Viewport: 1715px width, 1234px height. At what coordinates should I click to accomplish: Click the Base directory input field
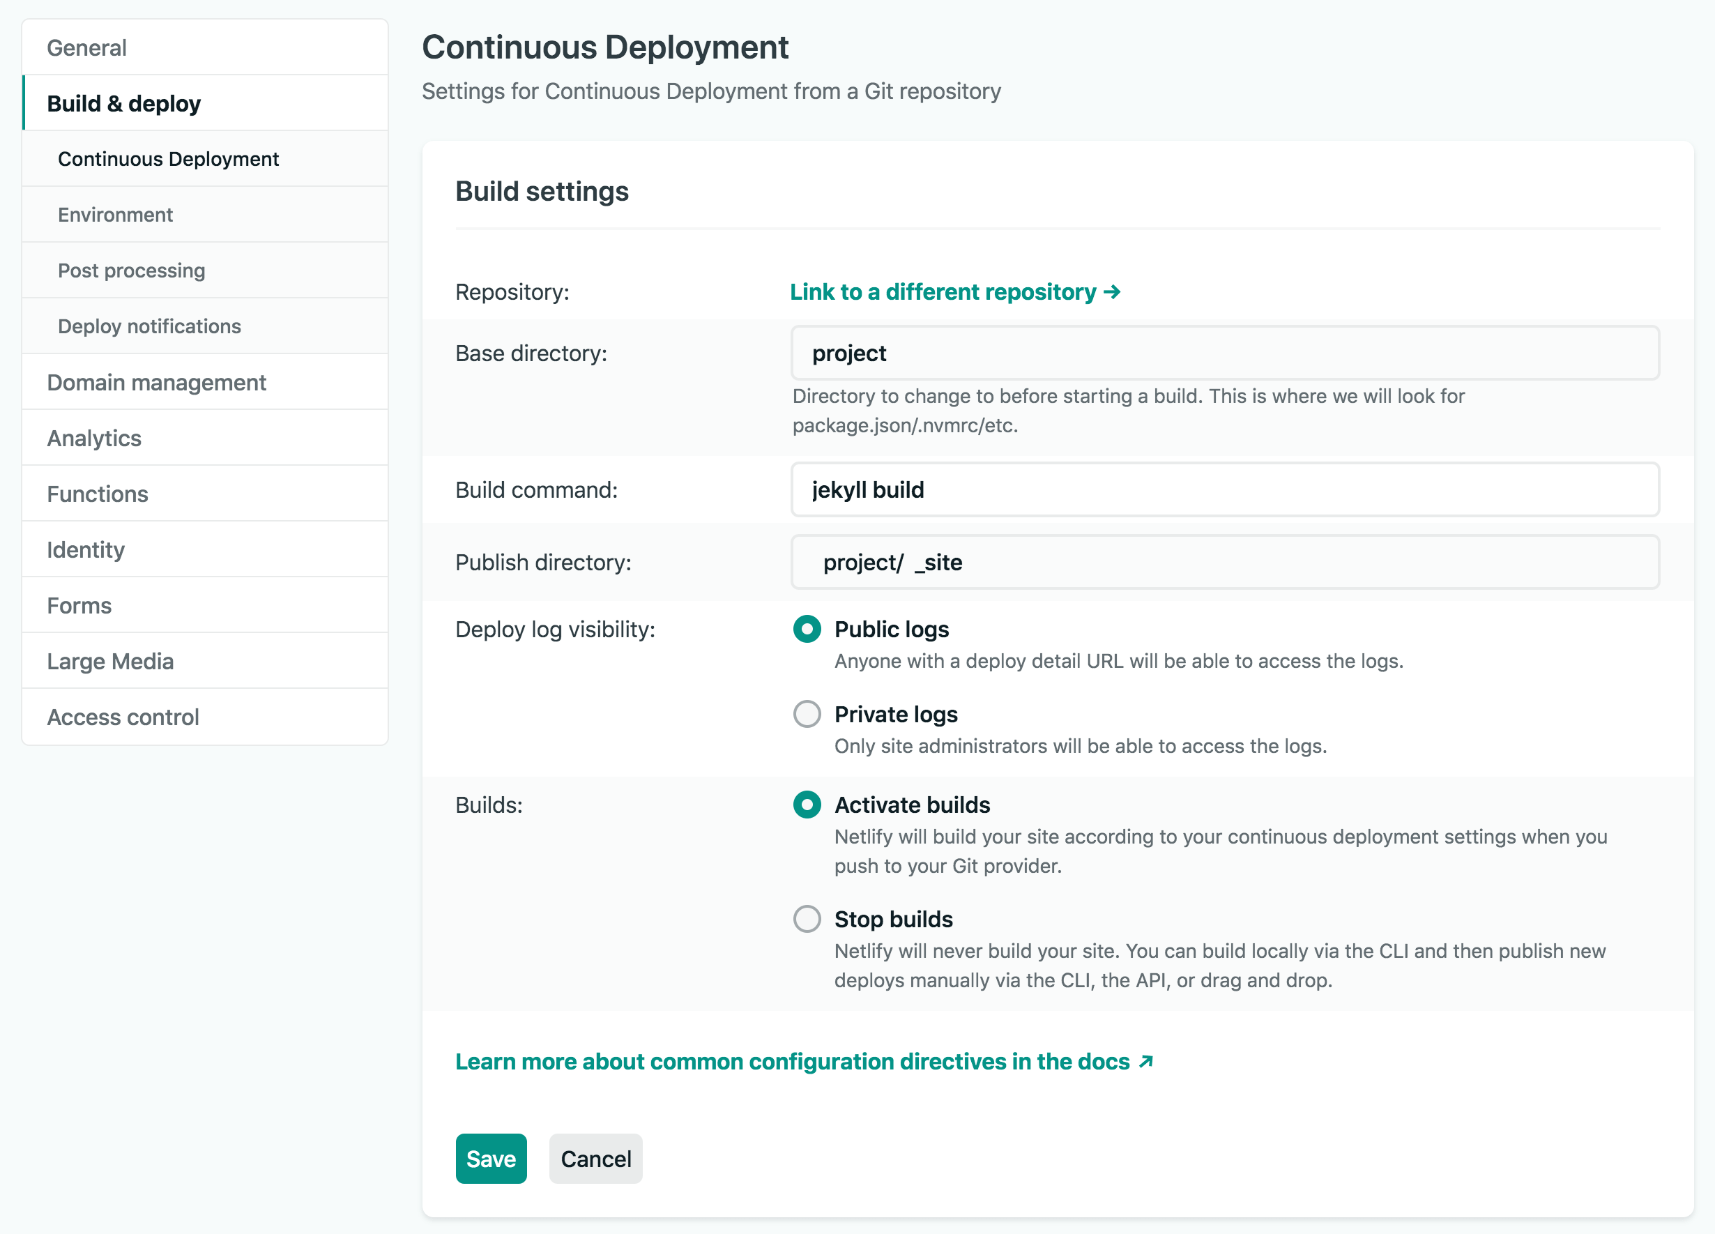(1224, 353)
